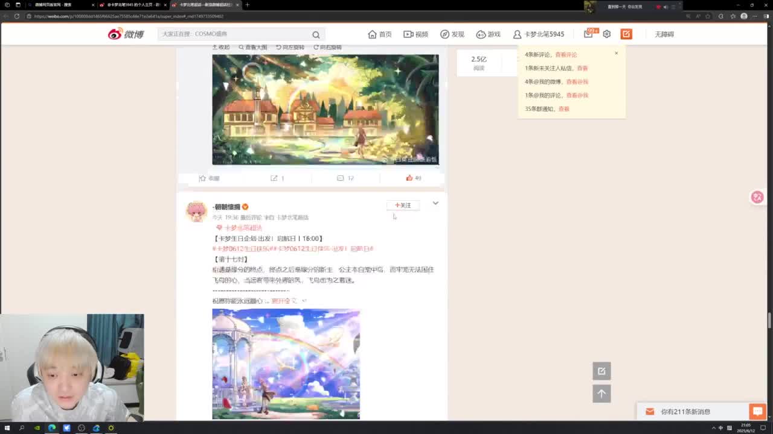Open the Windows notification center icon
This screenshot has height=434, width=773.
coord(763,428)
